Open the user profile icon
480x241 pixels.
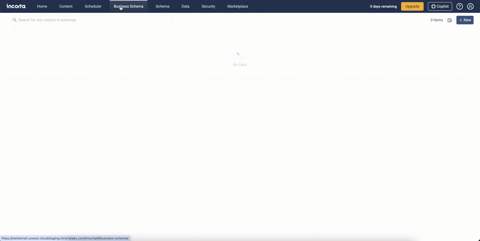click(x=470, y=6)
